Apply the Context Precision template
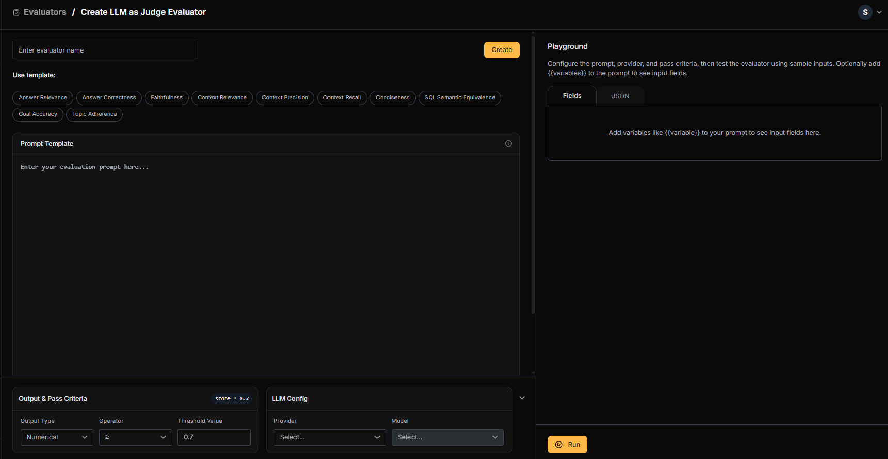Image resolution: width=888 pixels, height=459 pixels. 285,98
